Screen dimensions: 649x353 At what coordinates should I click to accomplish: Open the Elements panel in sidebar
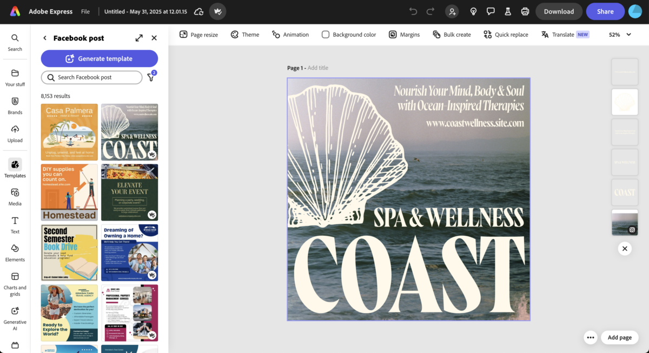tap(15, 252)
